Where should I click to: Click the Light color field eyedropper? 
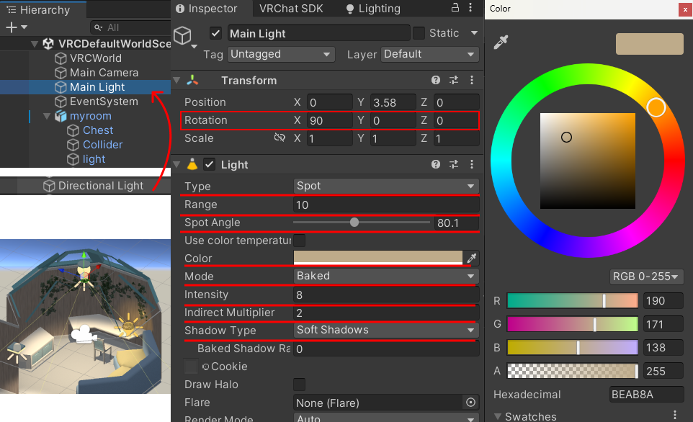(472, 258)
